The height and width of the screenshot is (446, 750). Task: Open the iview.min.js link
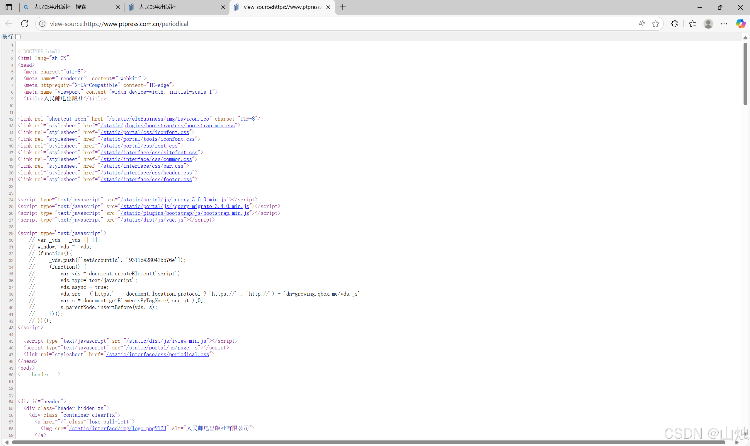(x=166, y=341)
